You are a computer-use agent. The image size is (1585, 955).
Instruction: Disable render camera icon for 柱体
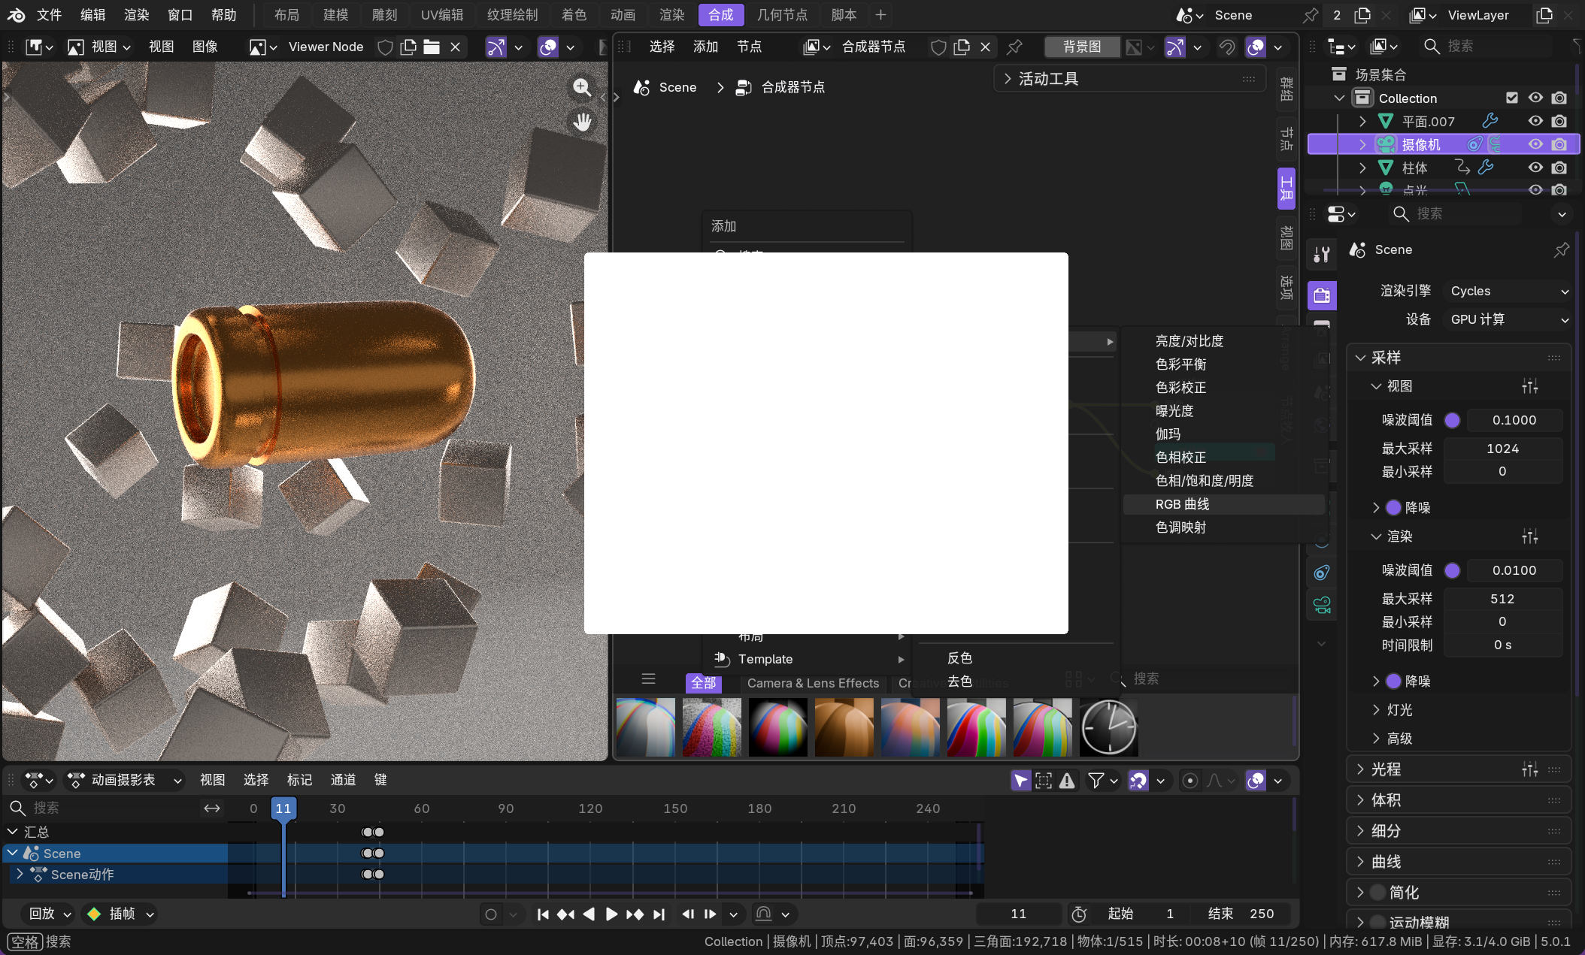1559,168
